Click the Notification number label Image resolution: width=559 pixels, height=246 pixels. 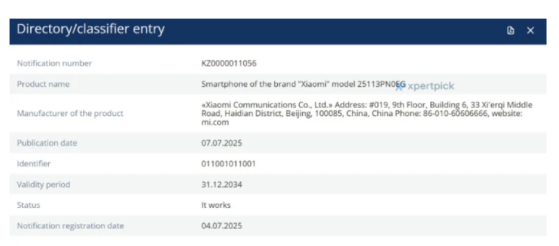54,64
